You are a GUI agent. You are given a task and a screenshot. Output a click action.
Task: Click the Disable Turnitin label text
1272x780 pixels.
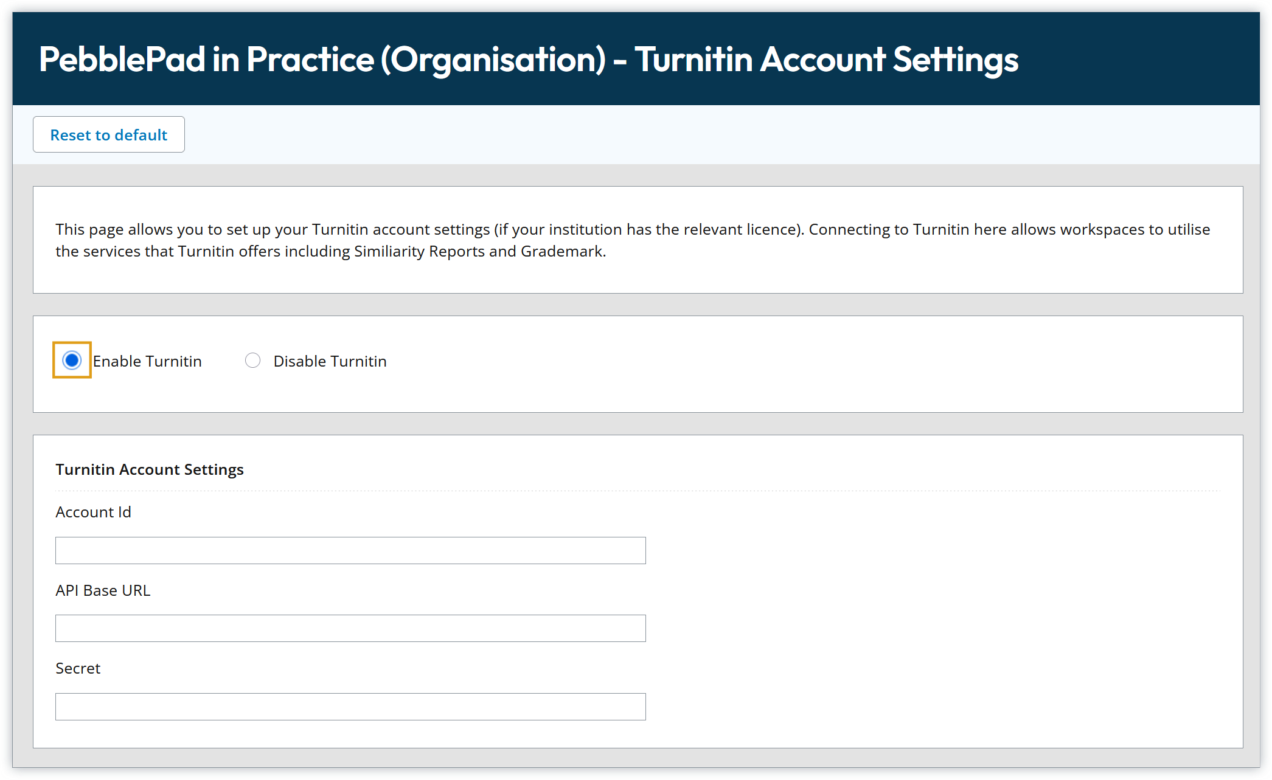(330, 361)
